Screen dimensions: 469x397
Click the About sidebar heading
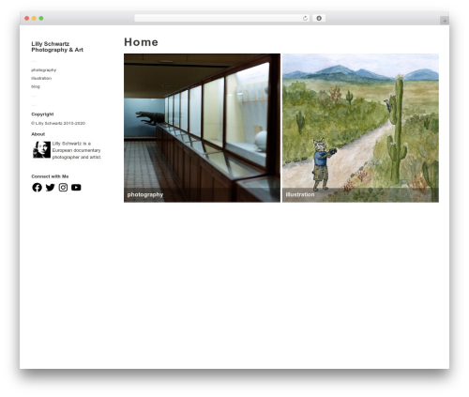pos(38,134)
